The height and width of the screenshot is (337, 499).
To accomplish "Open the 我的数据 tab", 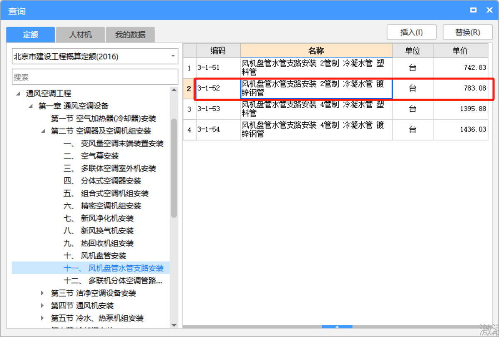I will coord(130,35).
